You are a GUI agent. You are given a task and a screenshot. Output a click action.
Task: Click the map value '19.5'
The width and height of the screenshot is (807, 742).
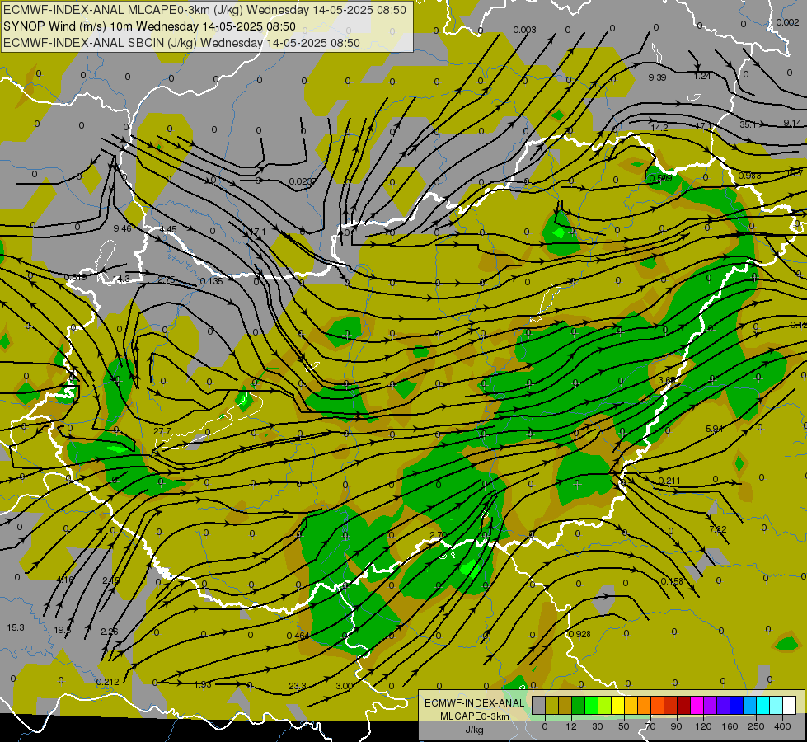(63, 630)
